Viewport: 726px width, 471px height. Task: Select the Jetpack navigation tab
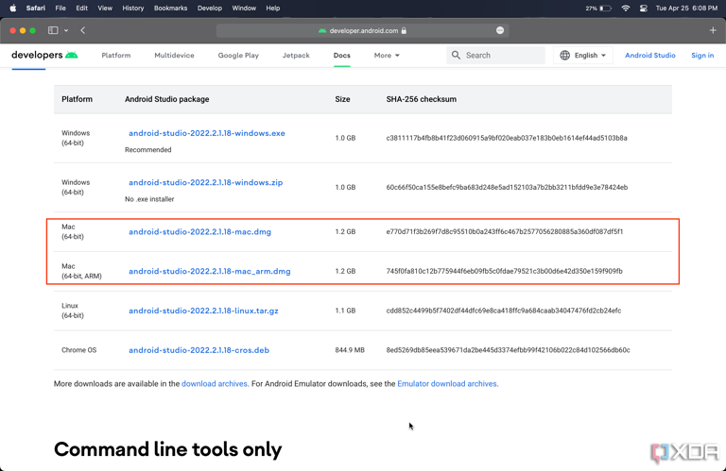tap(296, 56)
